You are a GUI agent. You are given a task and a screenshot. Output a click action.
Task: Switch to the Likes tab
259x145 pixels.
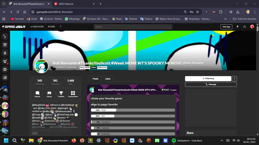tap(108, 79)
